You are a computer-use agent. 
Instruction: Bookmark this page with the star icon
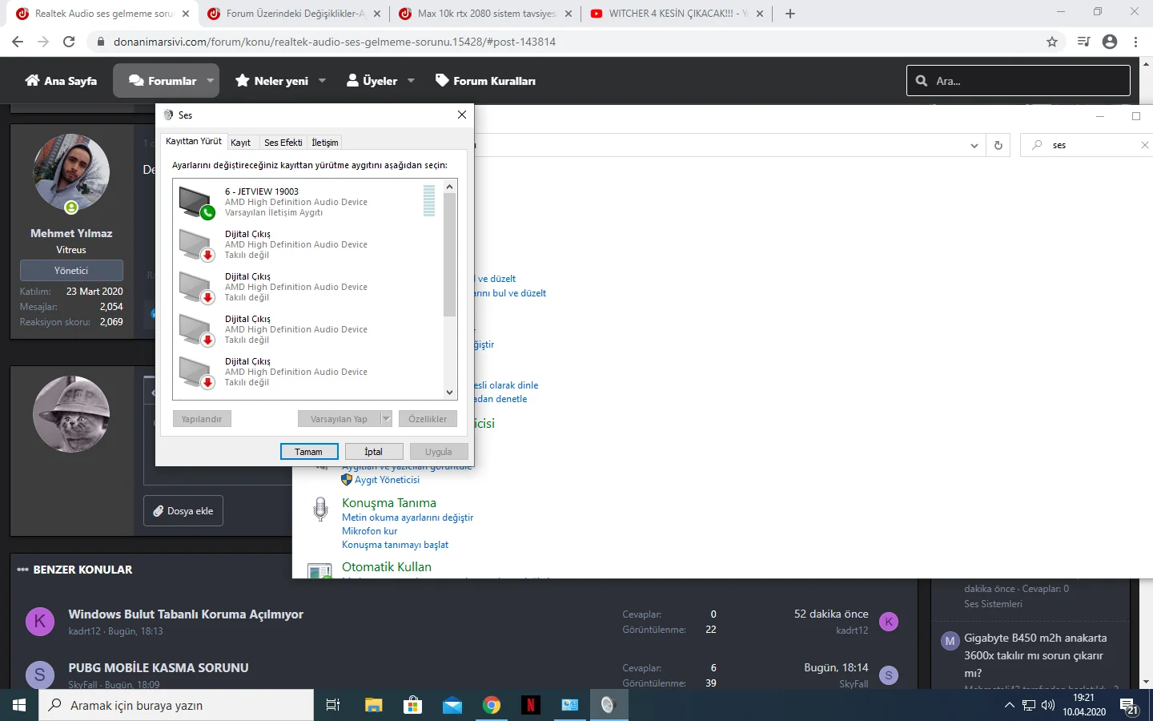tap(1052, 42)
